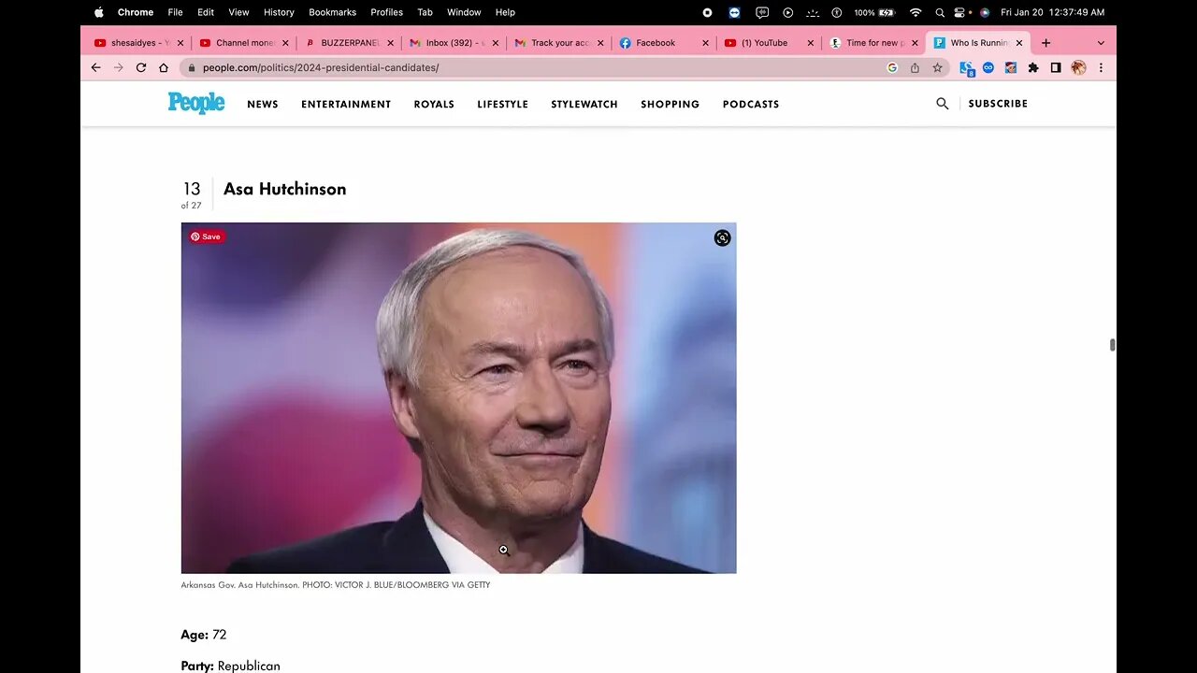
Task: Open the Bookmarks menu
Action: click(x=333, y=12)
